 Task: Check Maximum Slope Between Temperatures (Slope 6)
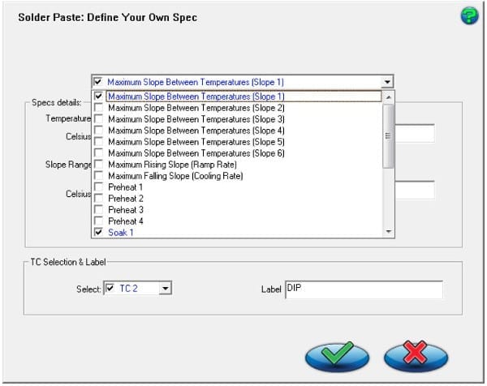click(98, 153)
